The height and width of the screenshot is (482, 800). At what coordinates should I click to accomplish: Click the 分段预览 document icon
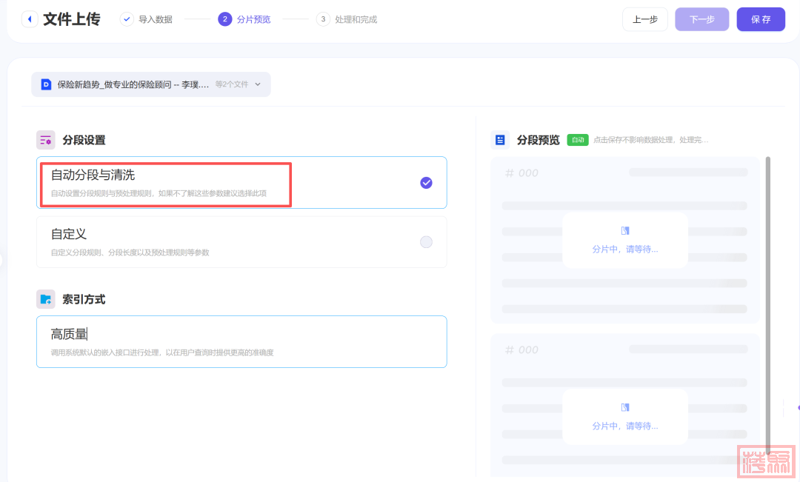[500, 140]
